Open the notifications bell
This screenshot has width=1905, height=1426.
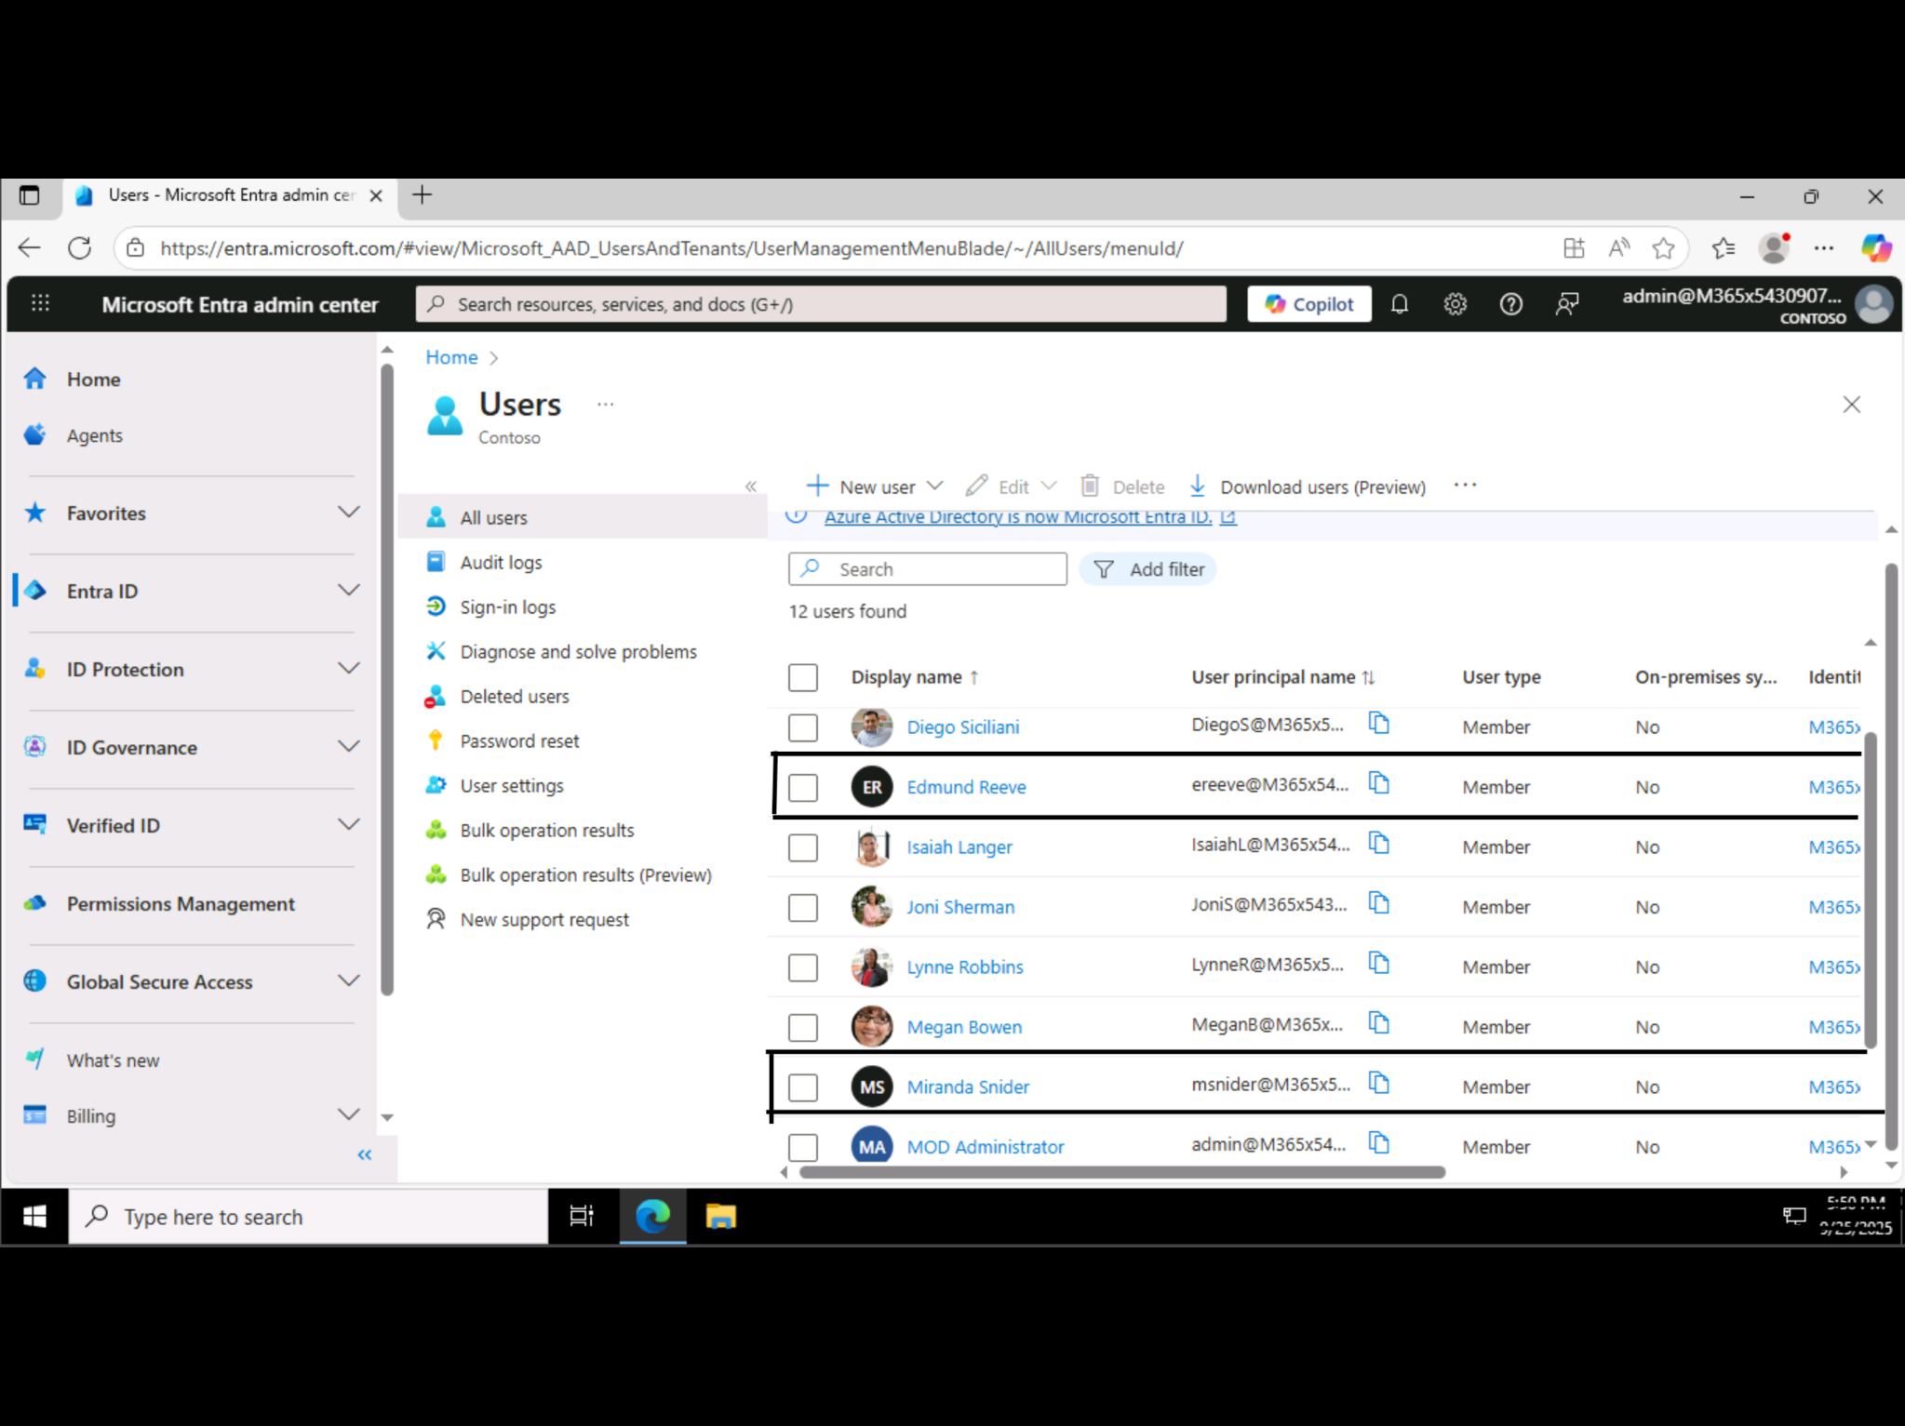point(1400,303)
